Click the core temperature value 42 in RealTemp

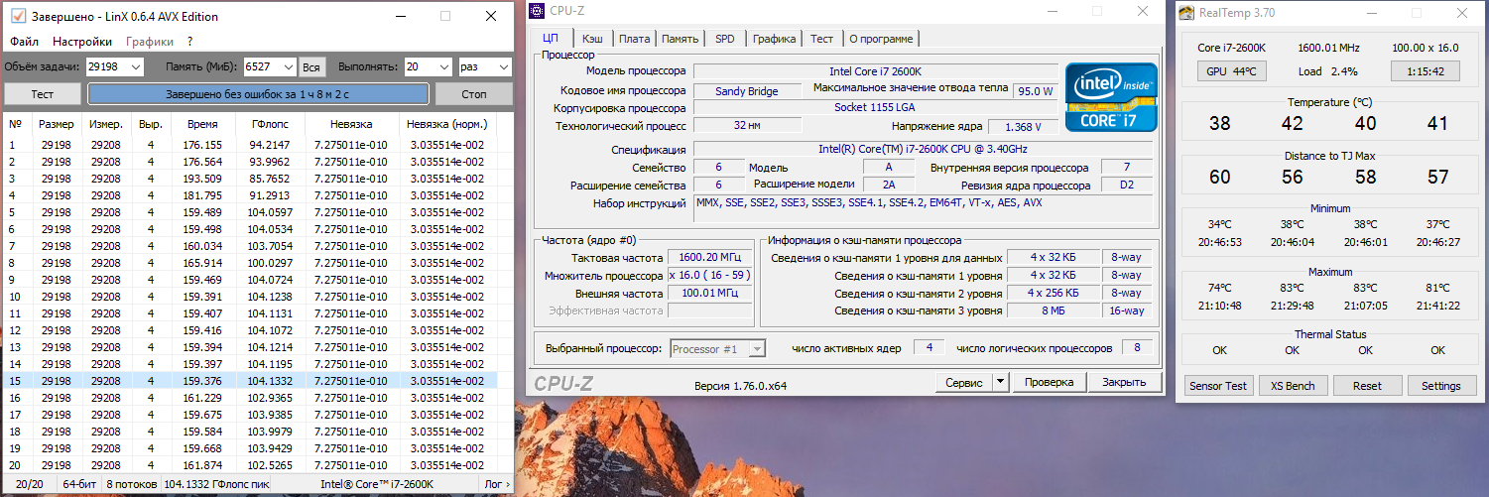coord(1292,124)
